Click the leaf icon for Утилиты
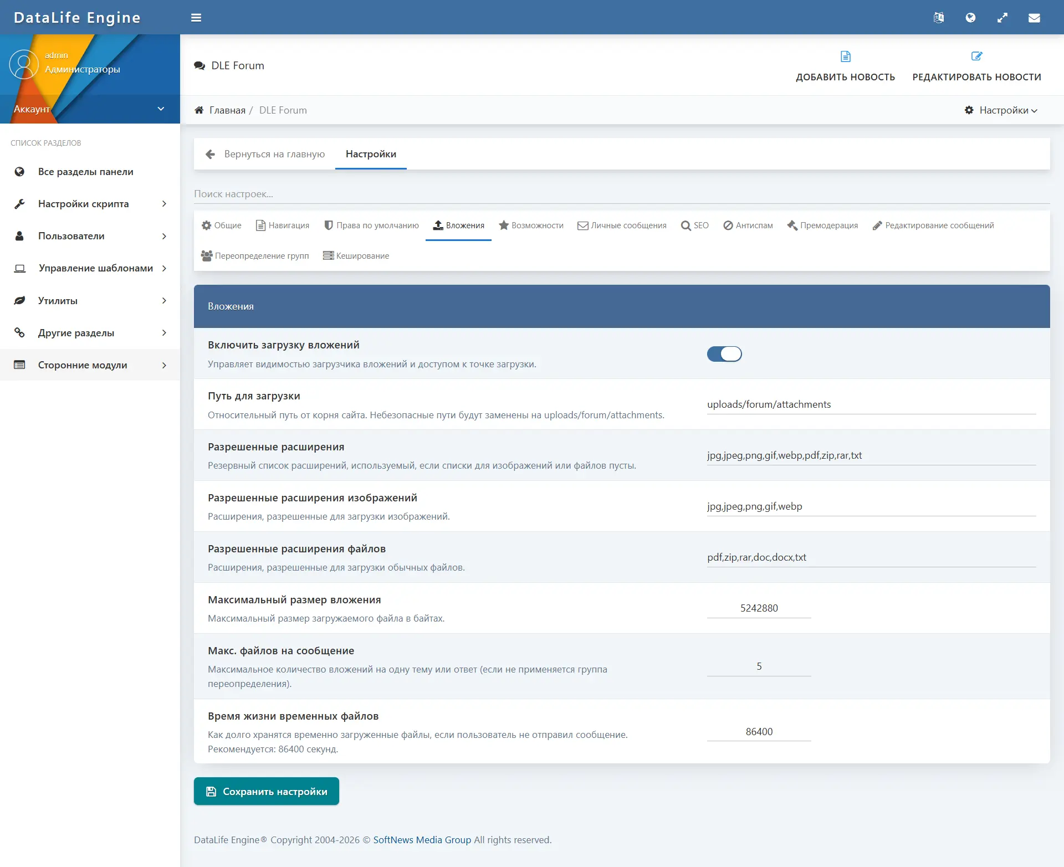 point(19,300)
